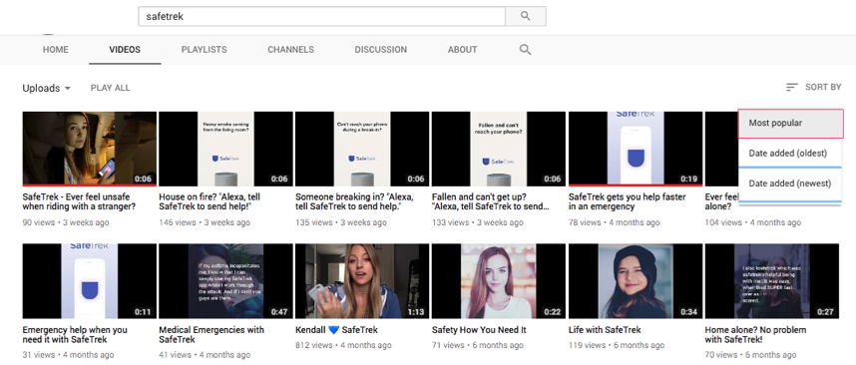Image resolution: width=856 pixels, height=365 pixels.
Task: Go to the Channels tab
Action: click(x=290, y=50)
